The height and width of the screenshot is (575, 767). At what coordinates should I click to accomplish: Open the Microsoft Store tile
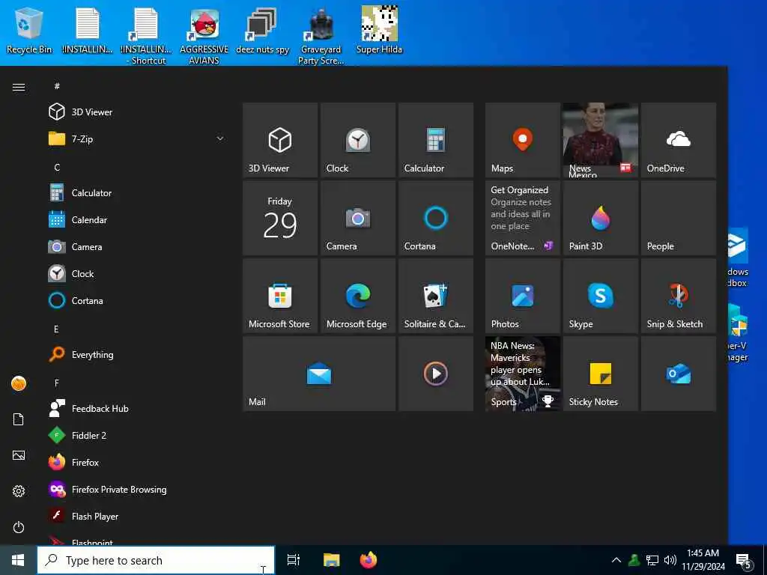[280, 295]
